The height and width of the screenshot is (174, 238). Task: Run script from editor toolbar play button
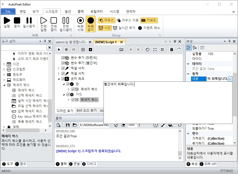pos(59,50)
